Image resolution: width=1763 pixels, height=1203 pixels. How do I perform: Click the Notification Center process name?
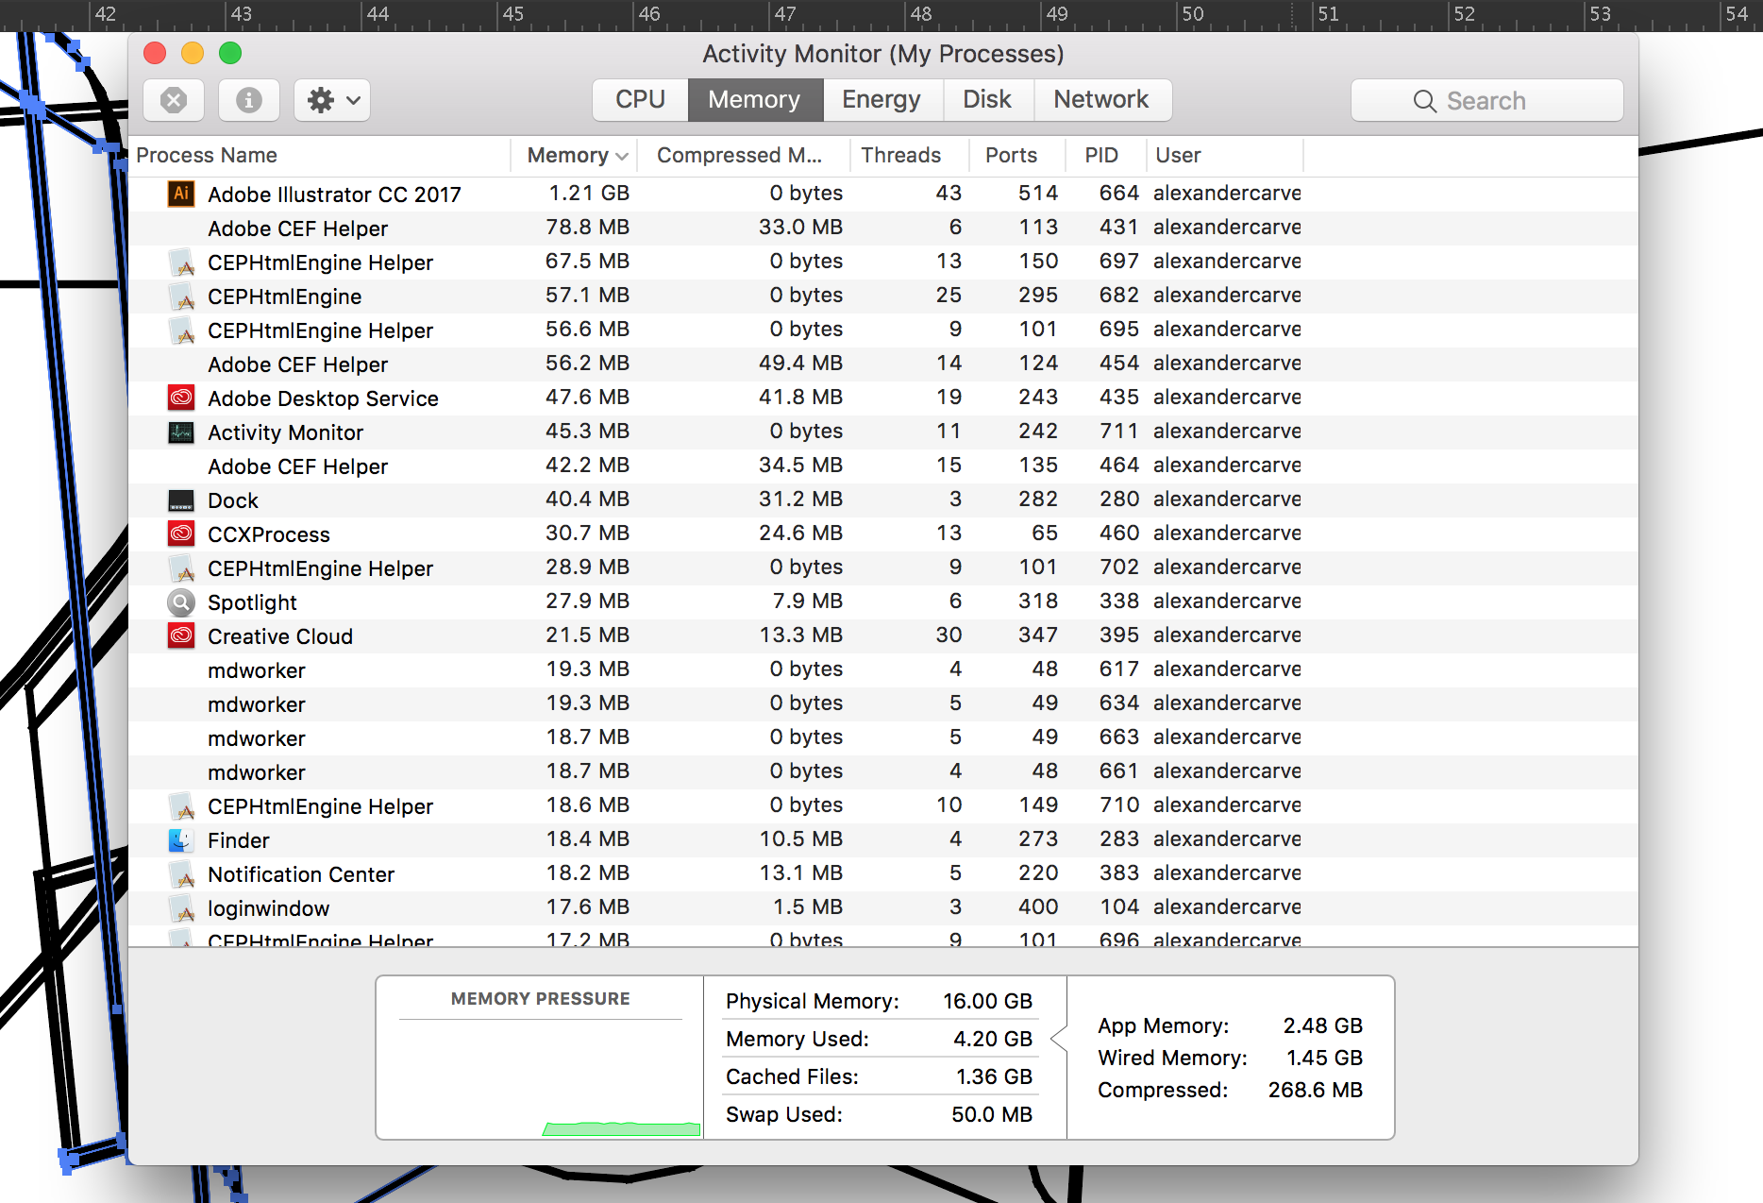pyautogui.click(x=300, y=874)
